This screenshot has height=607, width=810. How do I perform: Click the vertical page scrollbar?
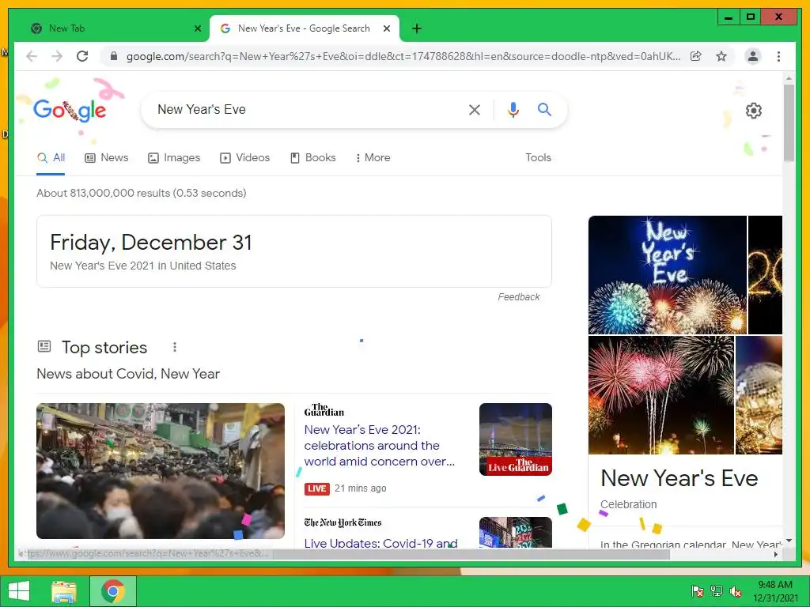click(x=789, y=123)
